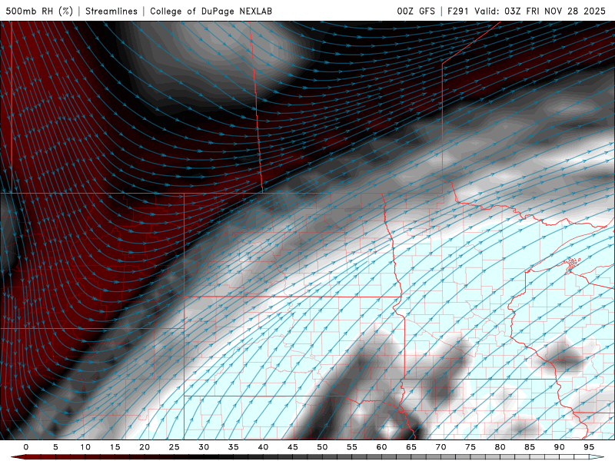The image size is (615, 461).
Task: Click the "F291" forecast hour label
Action: 458,11
